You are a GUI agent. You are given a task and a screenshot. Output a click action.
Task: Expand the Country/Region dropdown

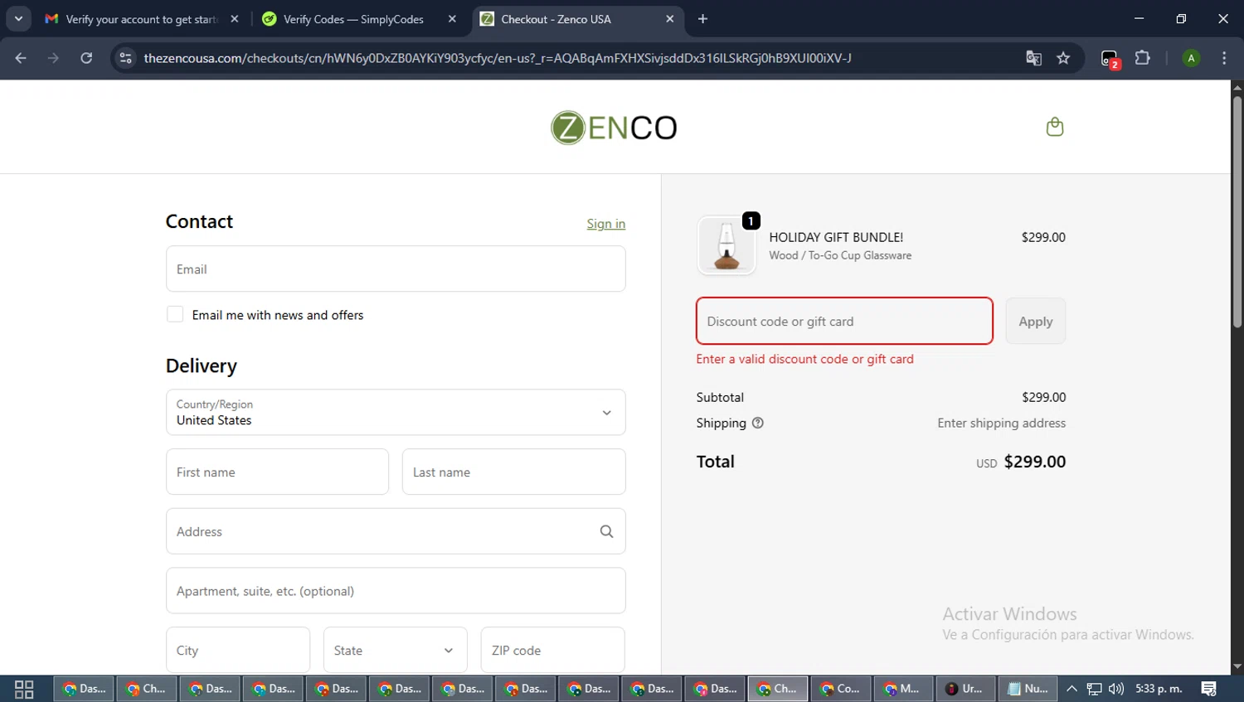396,412
